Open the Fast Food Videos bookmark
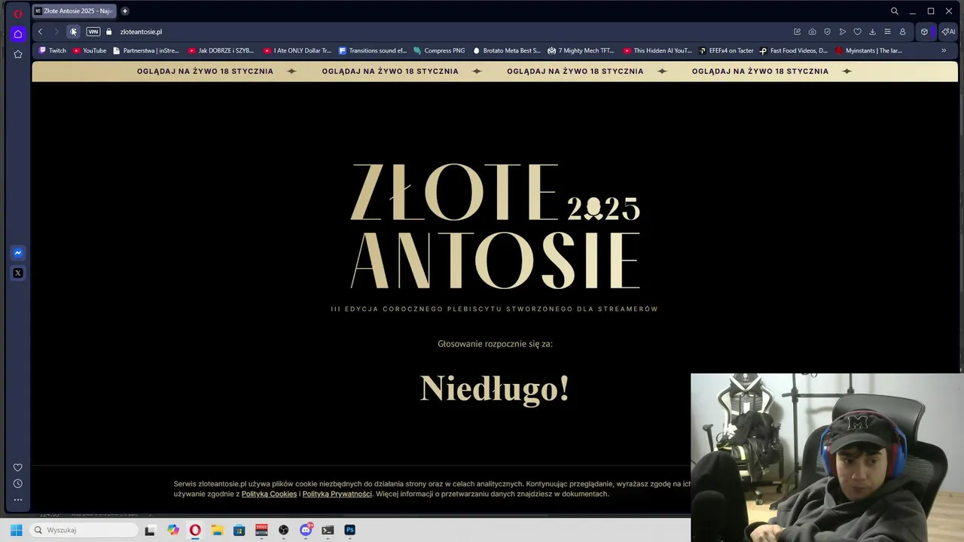 click(794, 50)
